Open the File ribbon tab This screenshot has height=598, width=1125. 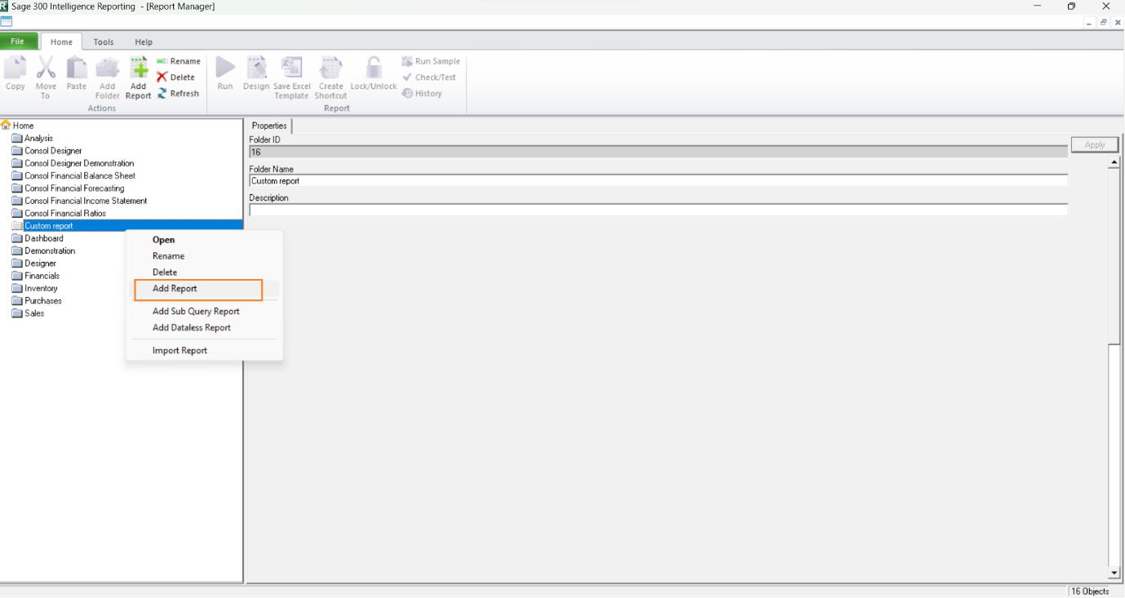tap(18, 42)
